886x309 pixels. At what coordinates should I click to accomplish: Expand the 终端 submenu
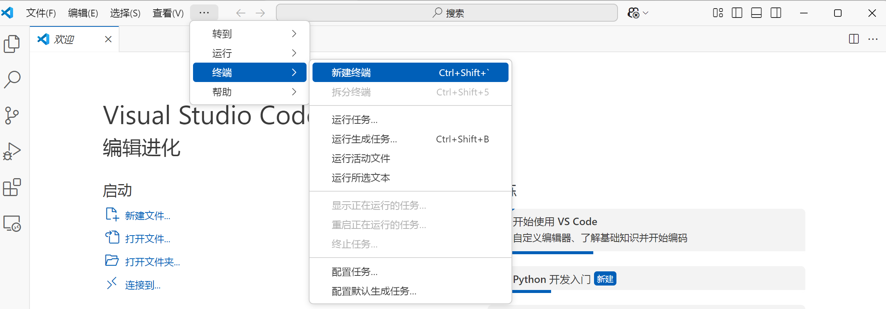[250, 72]
